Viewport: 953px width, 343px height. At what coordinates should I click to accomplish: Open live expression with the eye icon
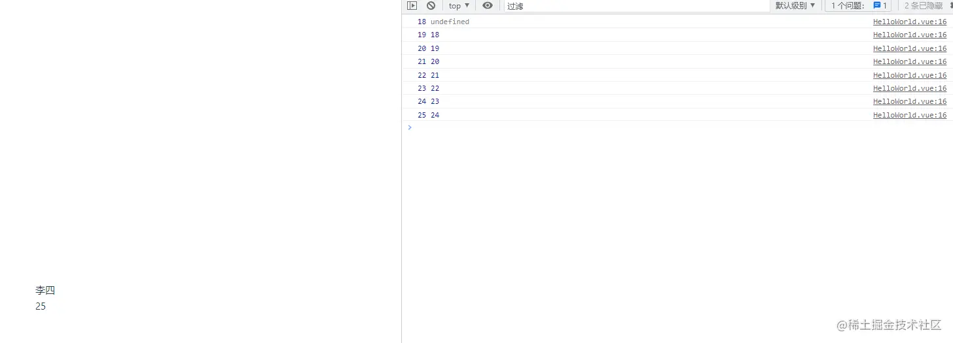click(488, 5)
